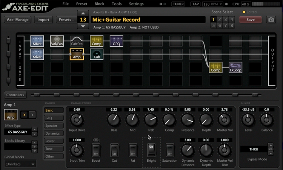The height and width of the screenshot is (170, 283).
Task: Click the Input Drive knob
Action: [x=77, y=120]
